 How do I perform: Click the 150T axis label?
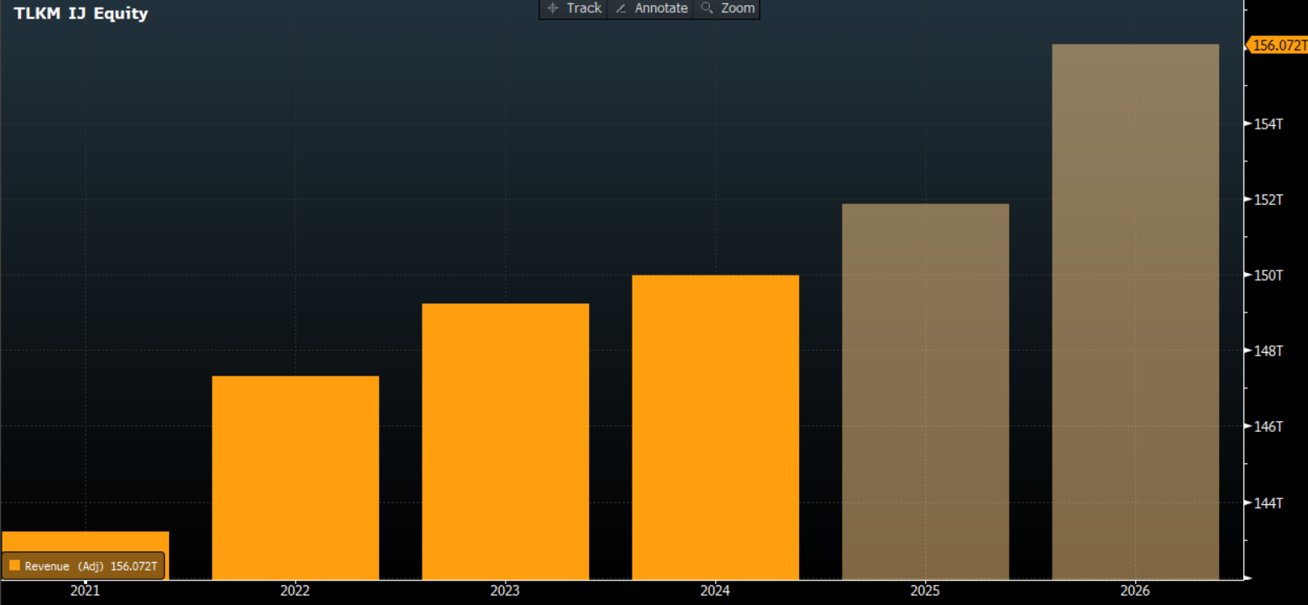1268,275
